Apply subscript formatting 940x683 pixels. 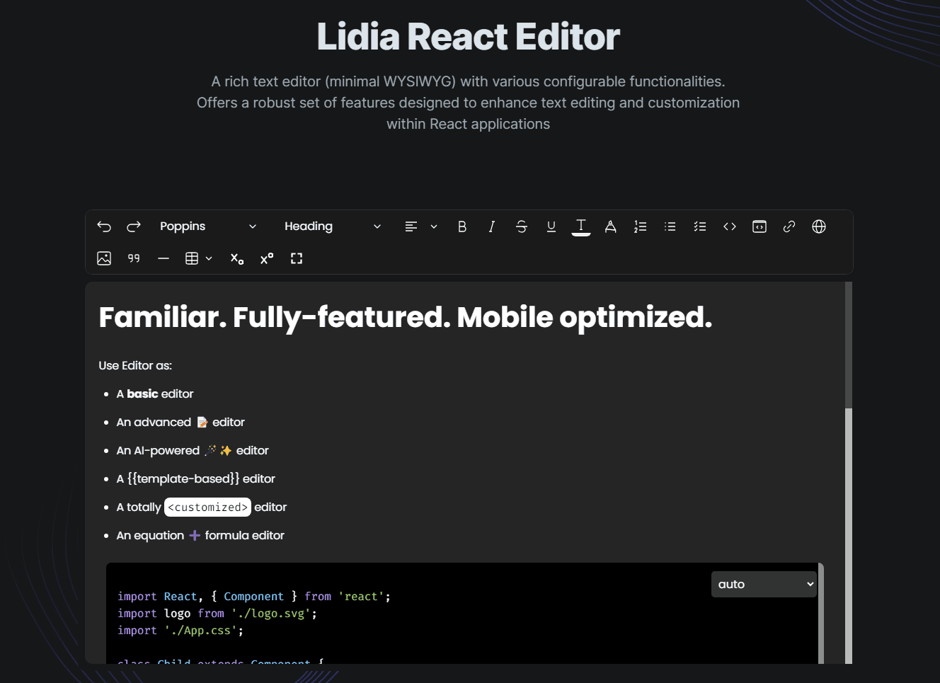[x=236, y=258]
